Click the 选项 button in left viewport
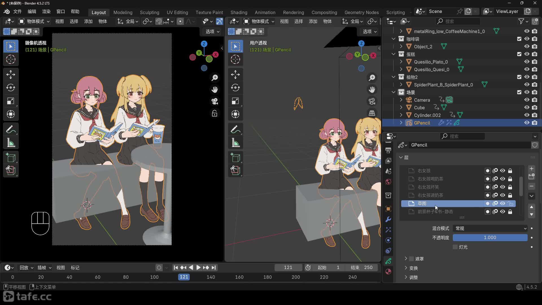 click(212, 32)
